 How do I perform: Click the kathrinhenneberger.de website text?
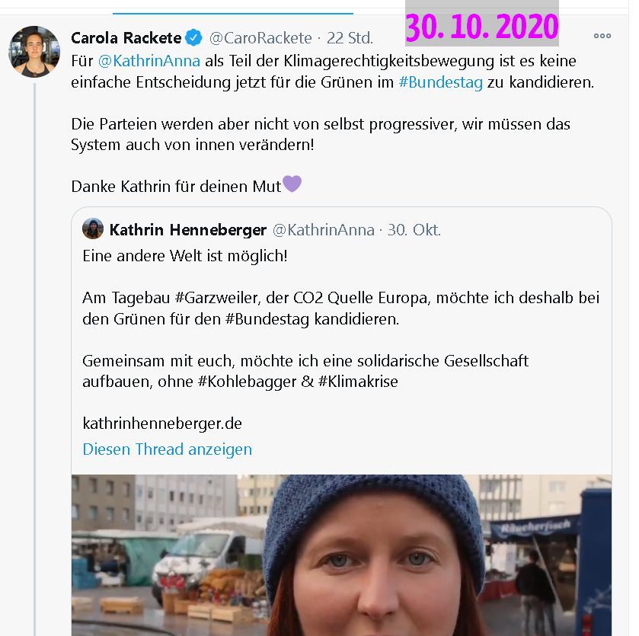pyautogui.click(x=162, y=423)
